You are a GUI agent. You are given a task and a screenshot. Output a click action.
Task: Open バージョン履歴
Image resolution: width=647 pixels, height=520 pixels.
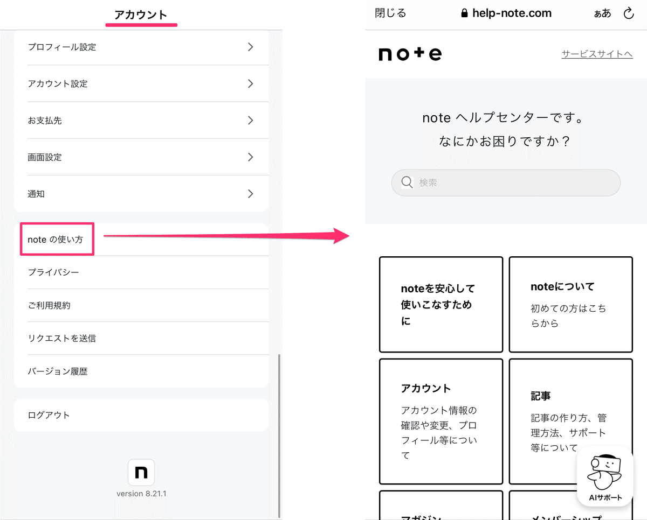(x=141, y=371)
